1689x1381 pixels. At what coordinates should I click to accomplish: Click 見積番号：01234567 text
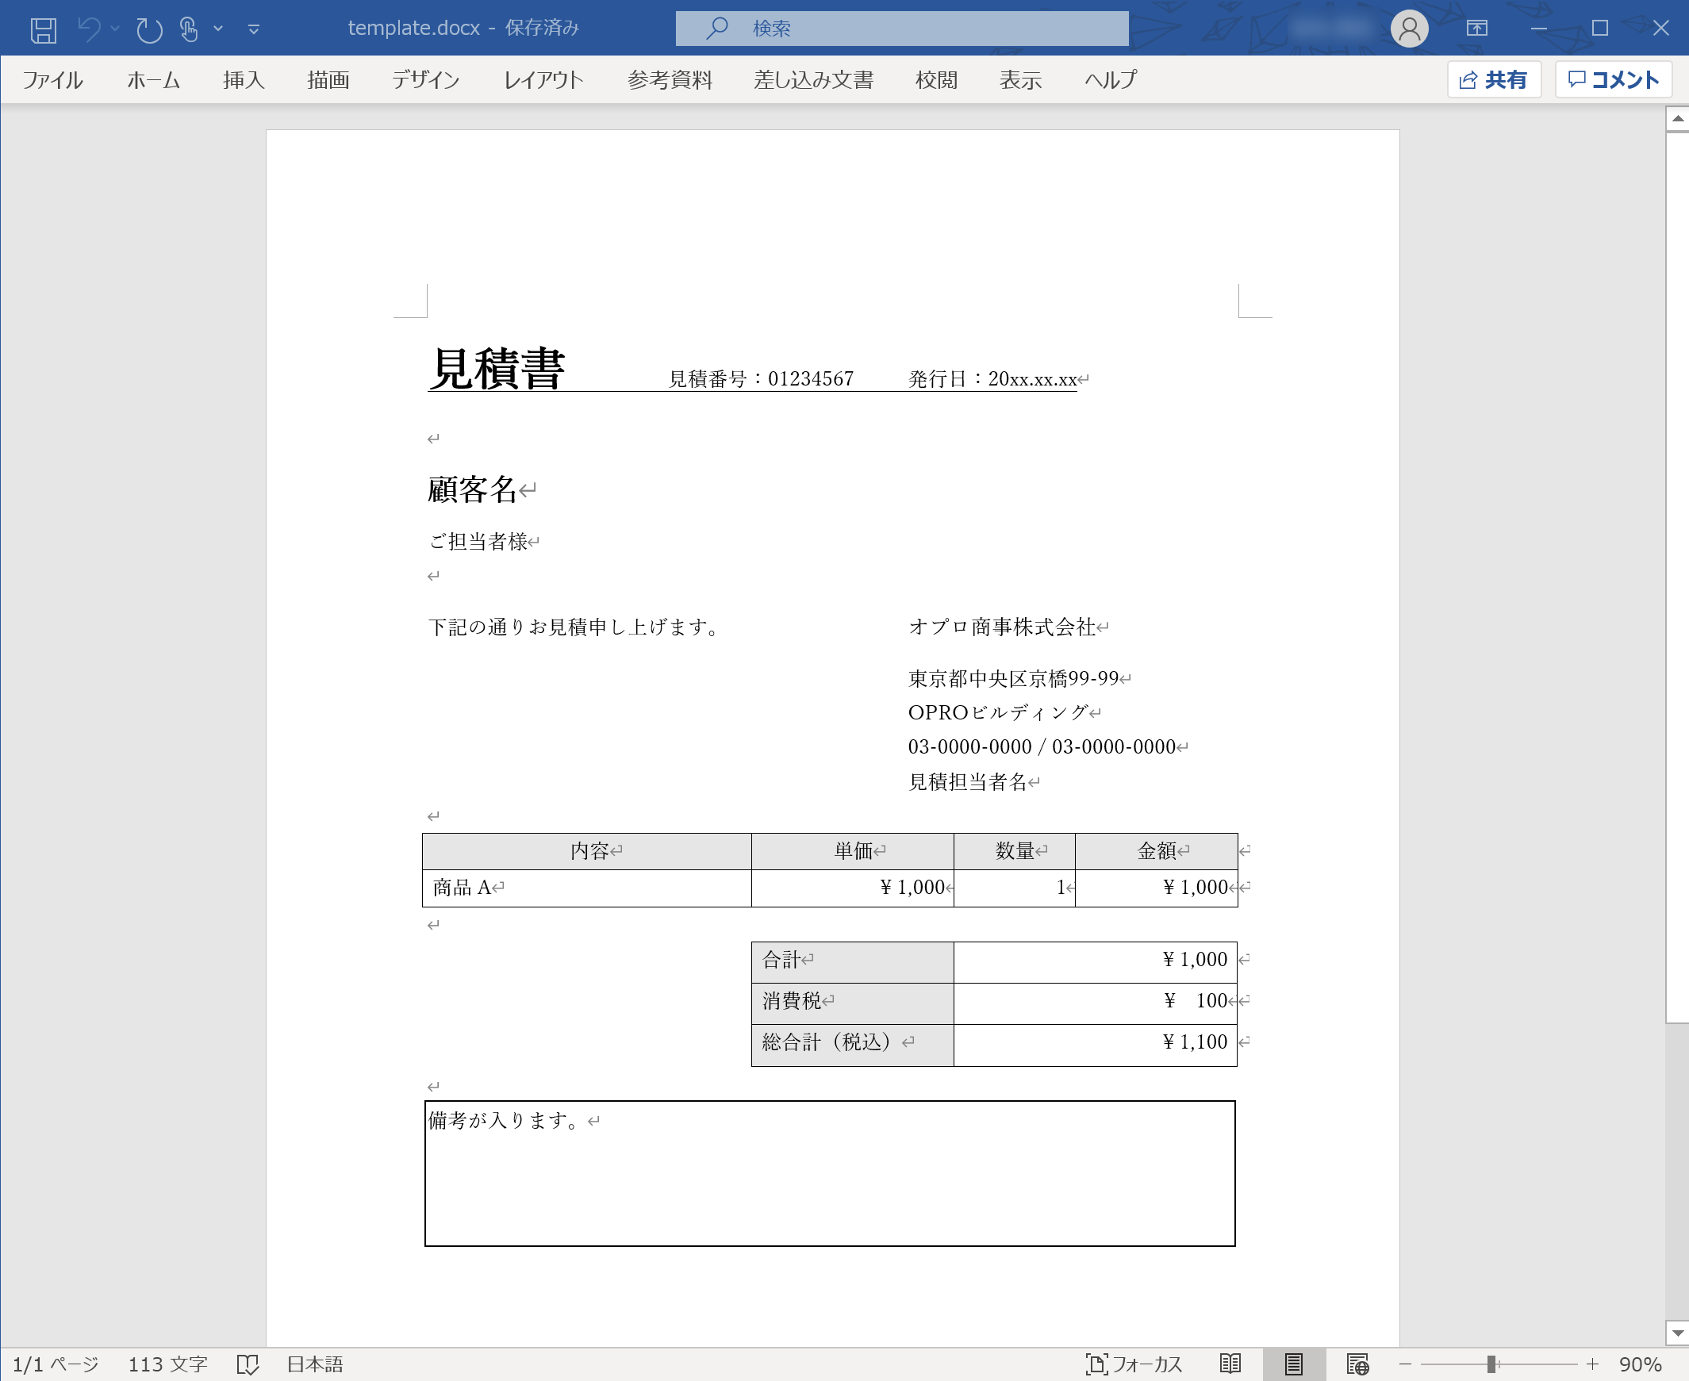761,378
